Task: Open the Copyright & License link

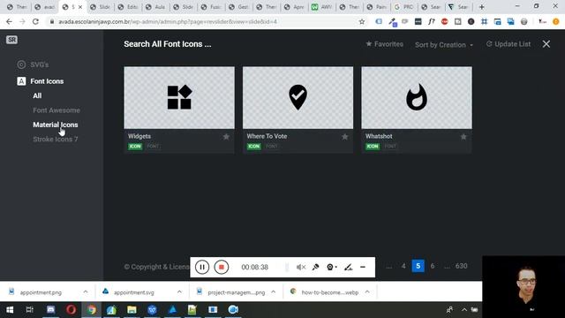Action: coord(157,267)
